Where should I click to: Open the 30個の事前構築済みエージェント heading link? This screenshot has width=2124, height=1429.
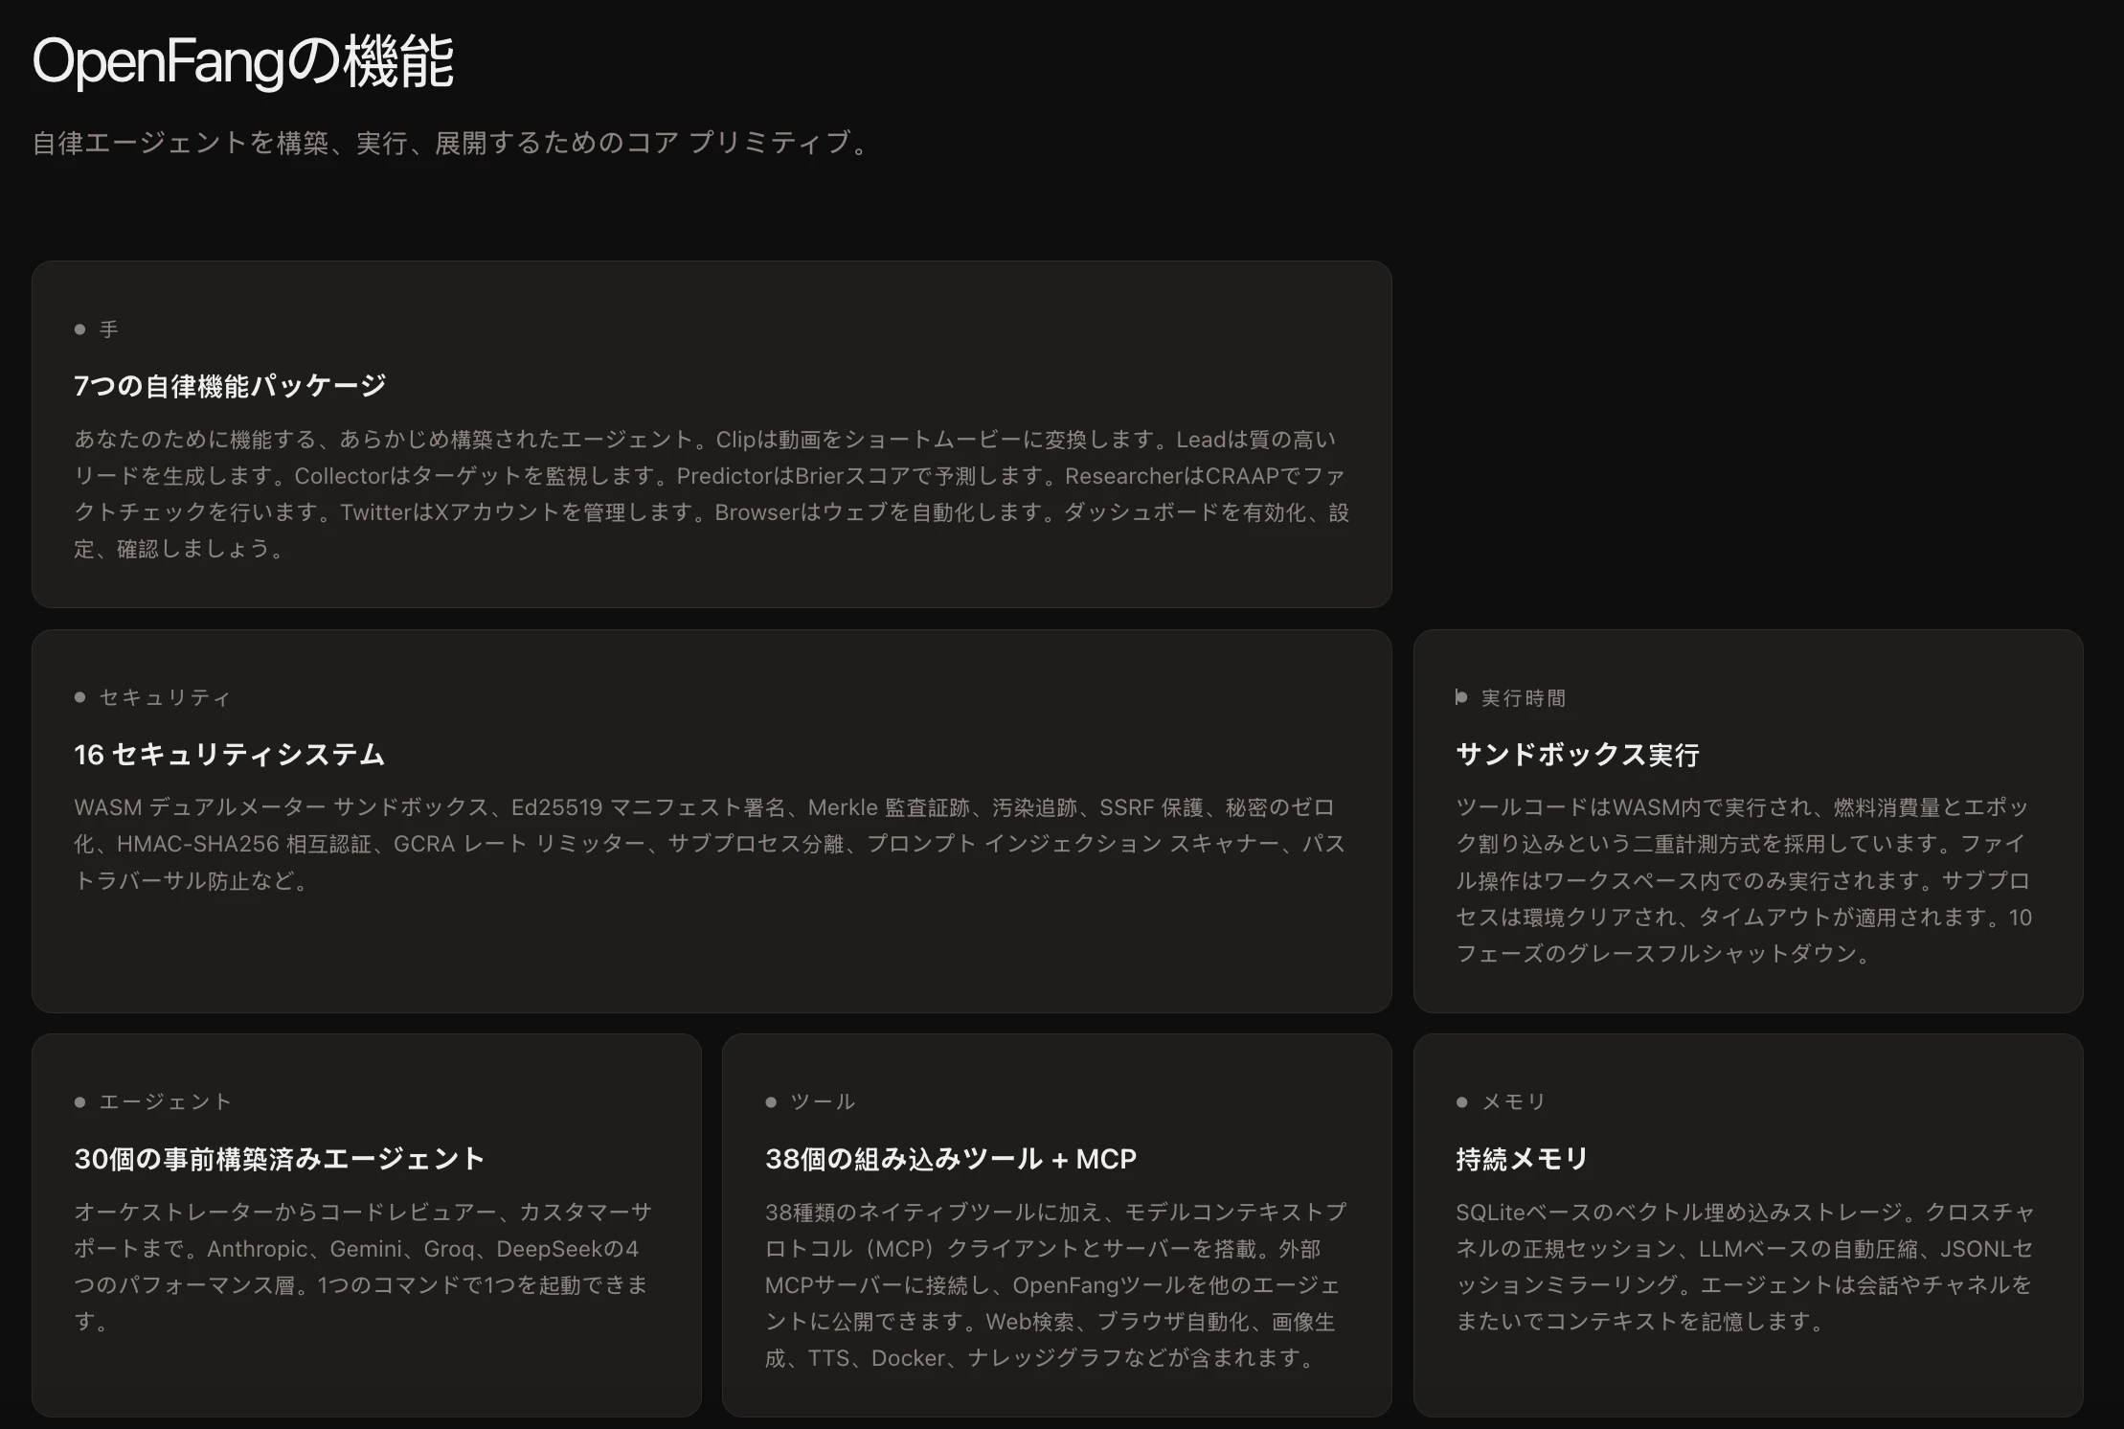(280, 1159)
